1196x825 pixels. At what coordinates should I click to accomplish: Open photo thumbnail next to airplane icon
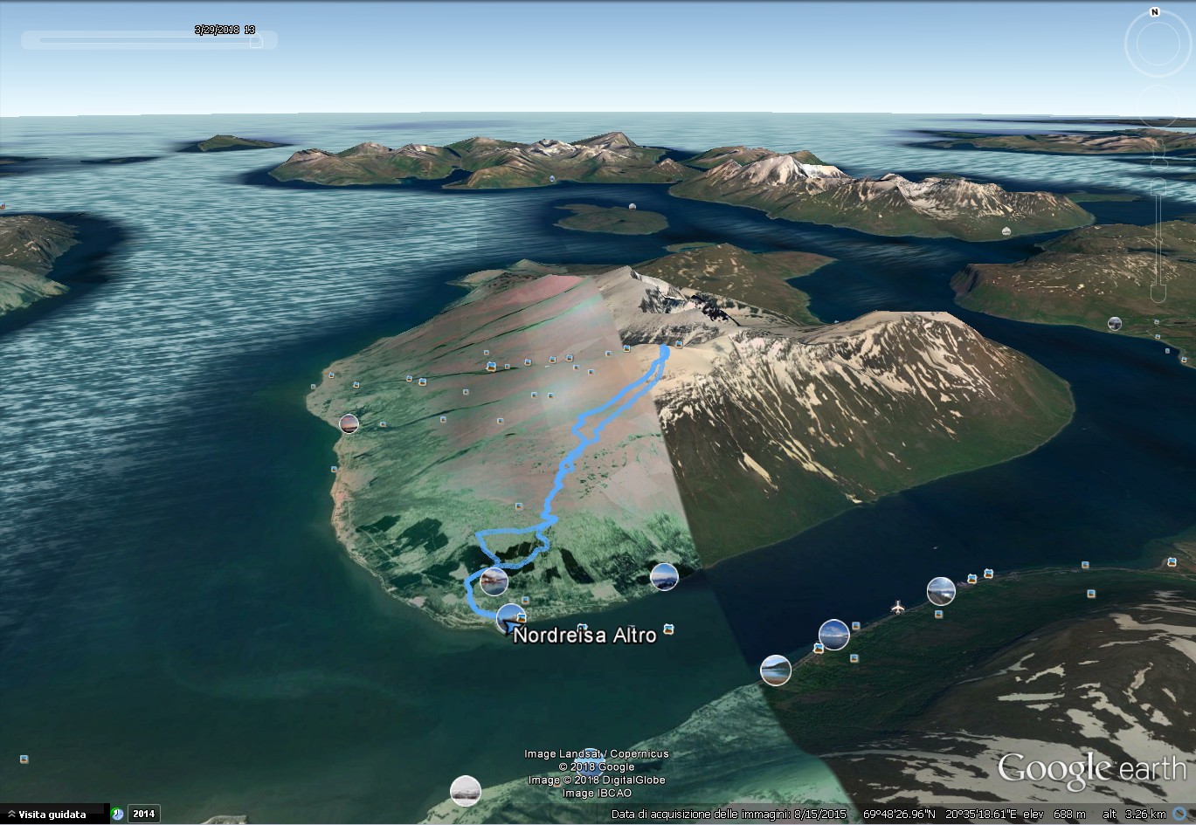pyautogui.click(x=941, y=591)
